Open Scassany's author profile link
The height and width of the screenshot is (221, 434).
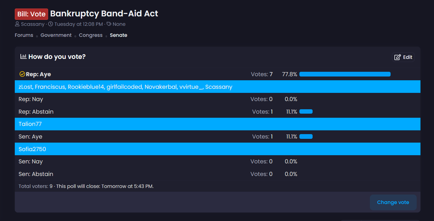[x=32, y=24]
